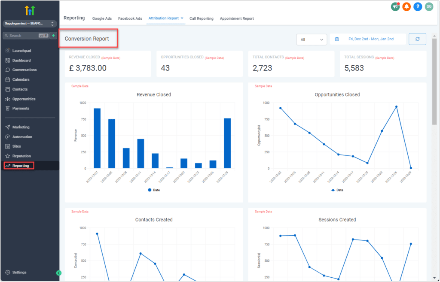Open Opportunities in the sidebar
Image resolution: width=440 pixels, height=282 pixels.
[x=24, y=99]
